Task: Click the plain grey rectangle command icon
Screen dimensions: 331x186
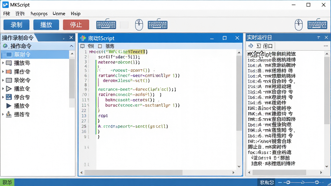Action: click(9, 80)
